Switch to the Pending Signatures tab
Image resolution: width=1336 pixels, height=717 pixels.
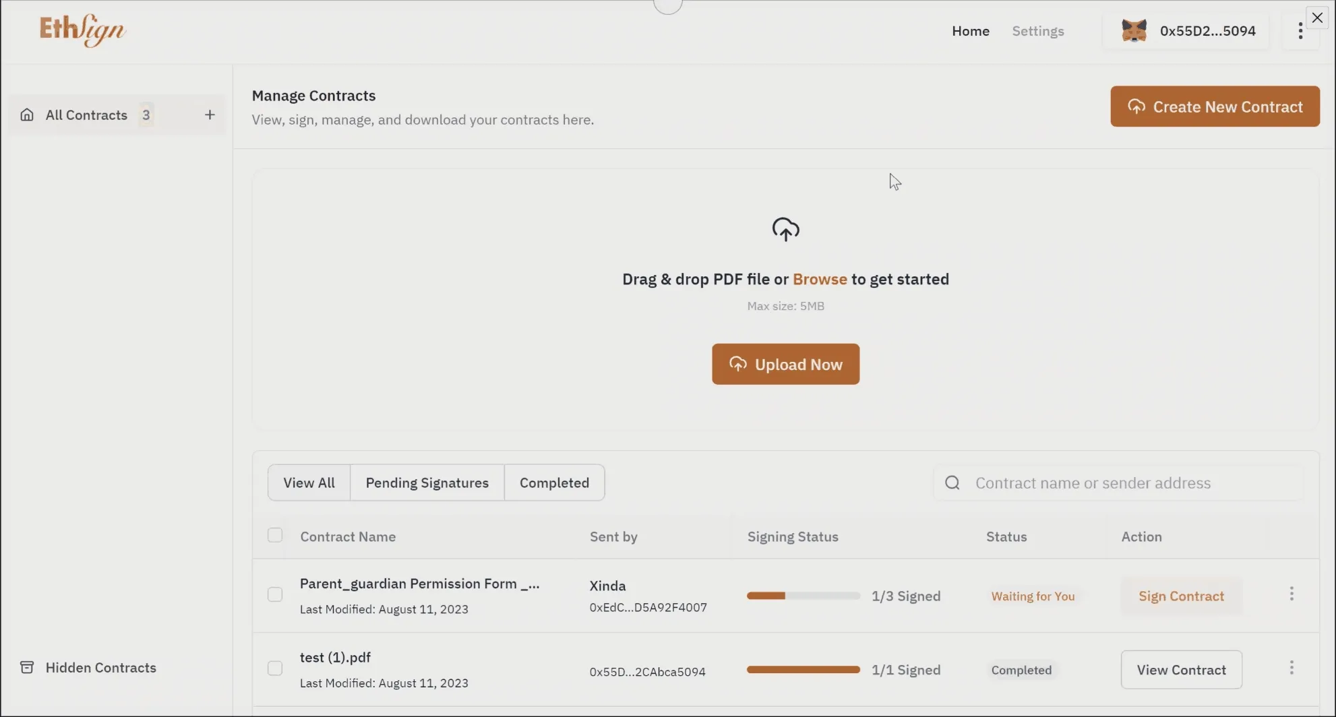point(427,483)
